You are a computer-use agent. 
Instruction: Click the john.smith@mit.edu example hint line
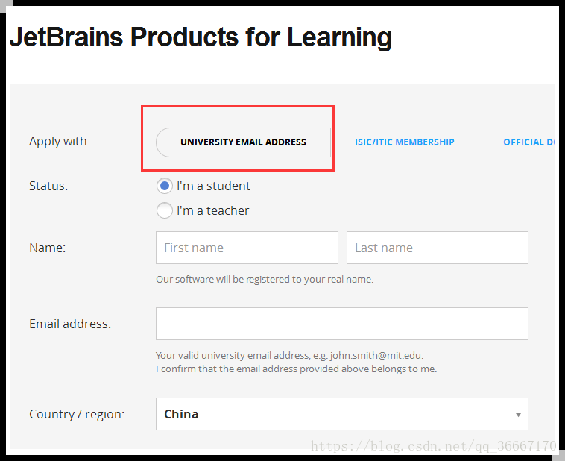[289, 356]
